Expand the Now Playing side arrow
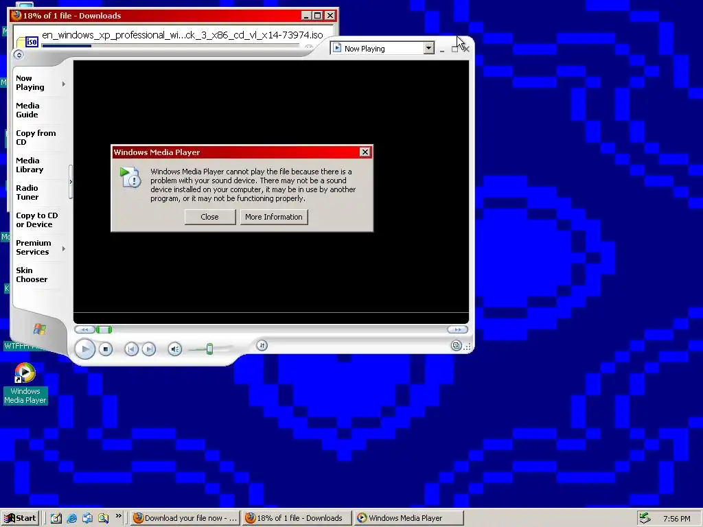703x527 pixels. (64, 84)
